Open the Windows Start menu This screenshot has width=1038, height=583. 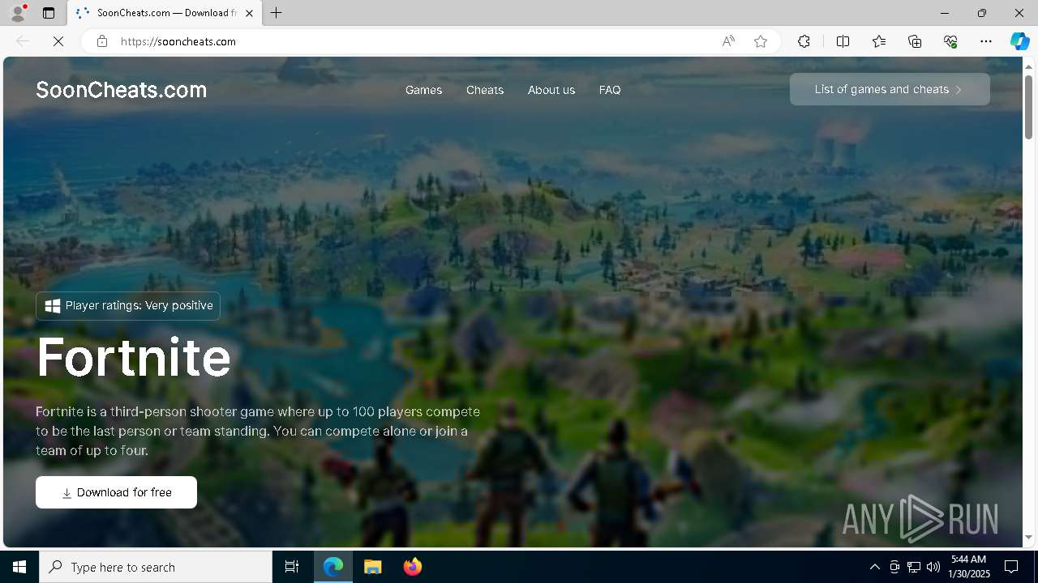[x=19, y=567]
